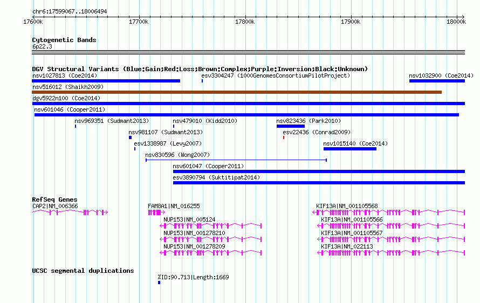Click the chr6:17599067..18006494 coordinate label
480x303 pixels.
click(70, 12)
